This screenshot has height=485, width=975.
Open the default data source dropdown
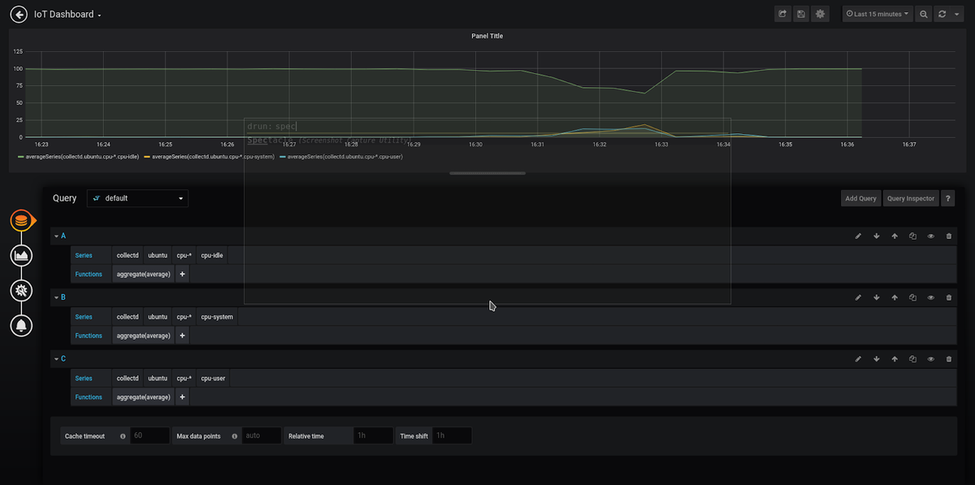[137, 198]
